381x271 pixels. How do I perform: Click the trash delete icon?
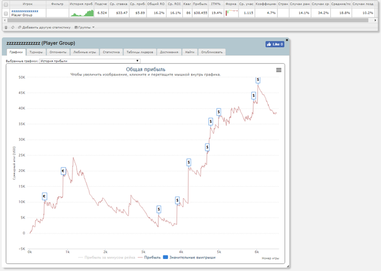point(6,27)
